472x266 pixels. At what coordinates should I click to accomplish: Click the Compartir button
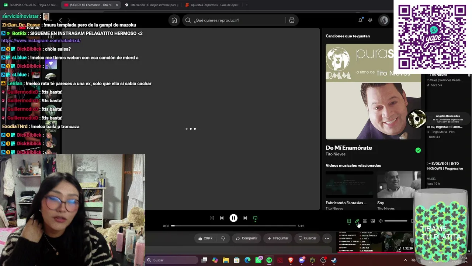pos(247,238)
